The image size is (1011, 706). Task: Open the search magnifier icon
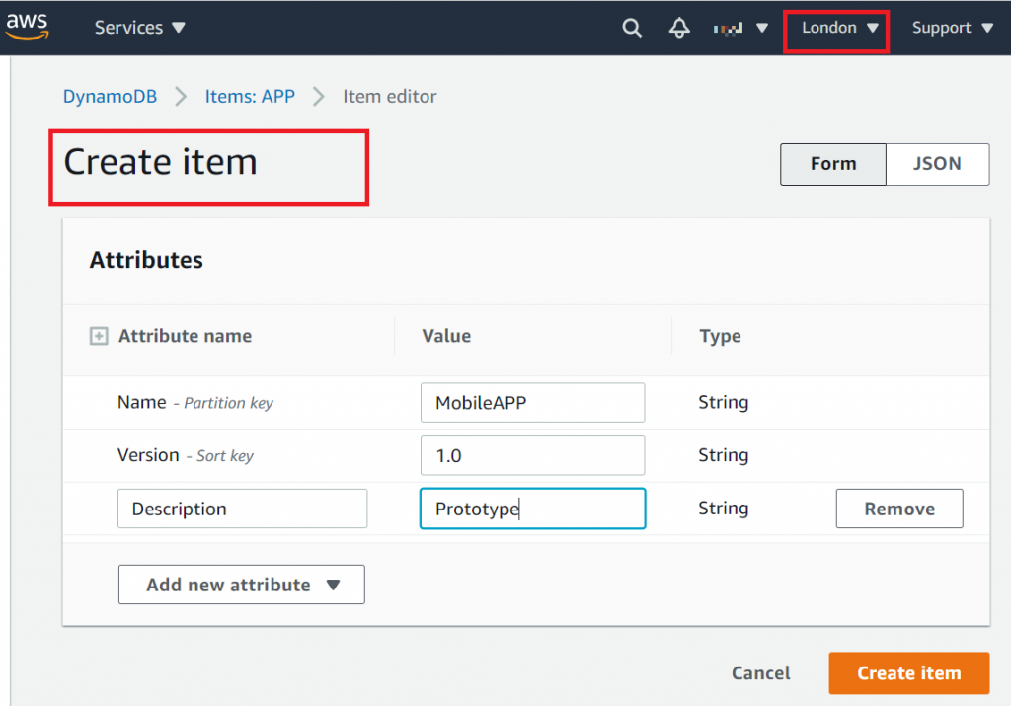pos(632,28)
